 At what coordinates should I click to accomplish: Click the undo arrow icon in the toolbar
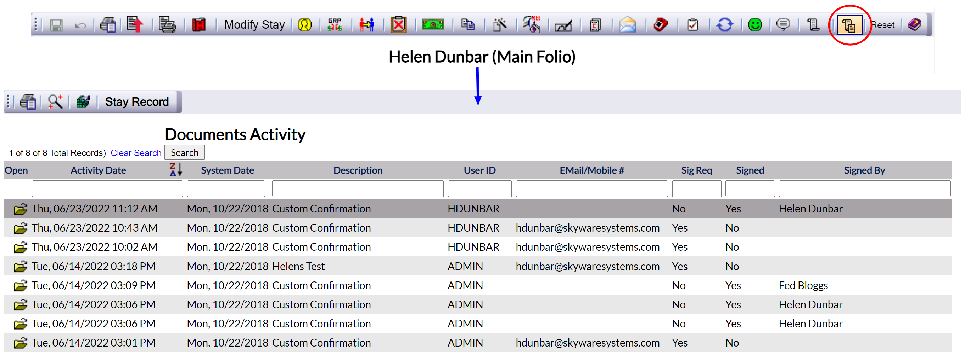[80, 25]
